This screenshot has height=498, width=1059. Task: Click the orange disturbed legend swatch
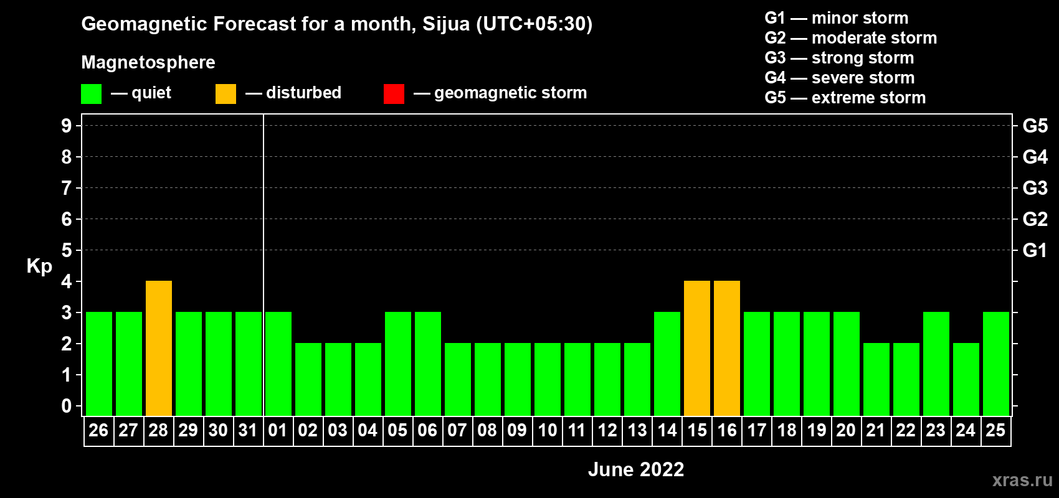[x=226, y=94]
